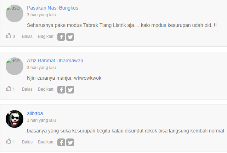
Task: Share Pasukan Nasi Bungkus's comment on Facebook
Action: [x=61, y=37]
